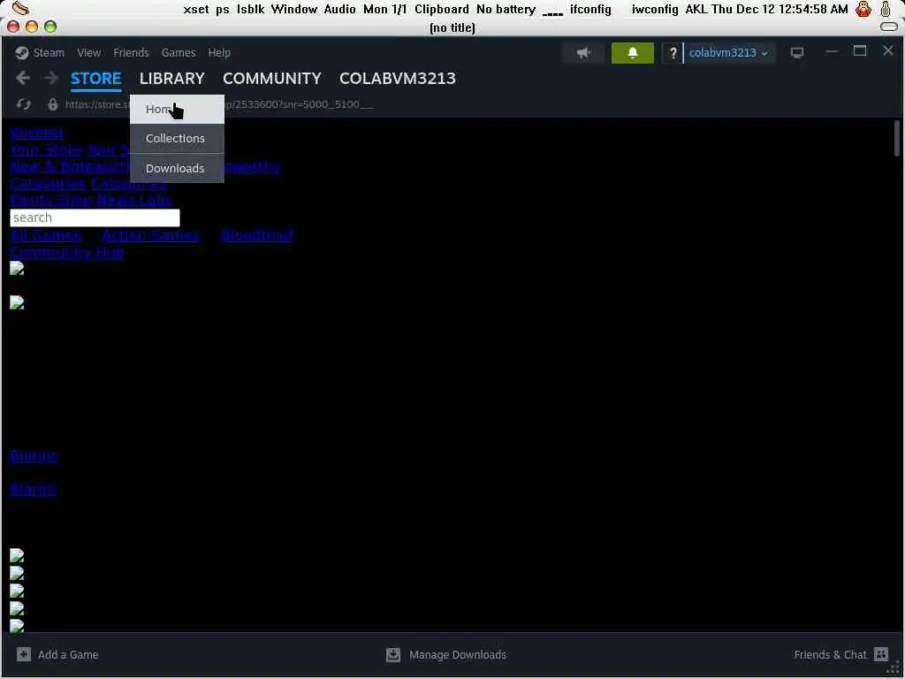Screen dimensions: 905x679
Task: Click the hot dog icon in menu bar
Action: pos(20,9)
